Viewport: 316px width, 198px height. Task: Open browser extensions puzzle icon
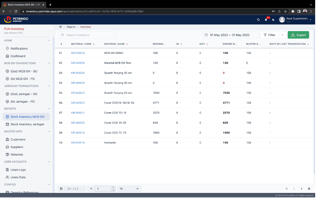coord(293,11)
